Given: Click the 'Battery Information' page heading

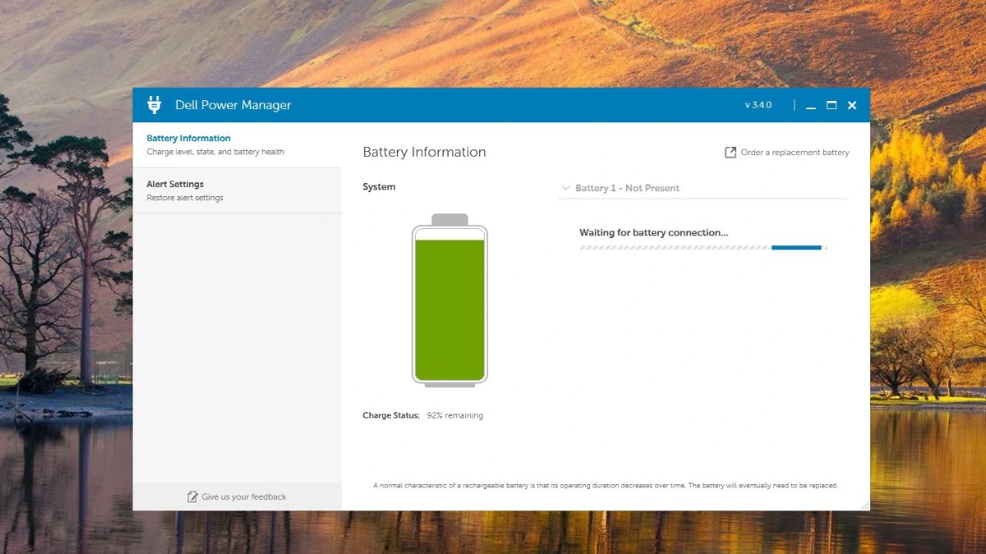Looking at the screenshot, I should tap(424, 152).
